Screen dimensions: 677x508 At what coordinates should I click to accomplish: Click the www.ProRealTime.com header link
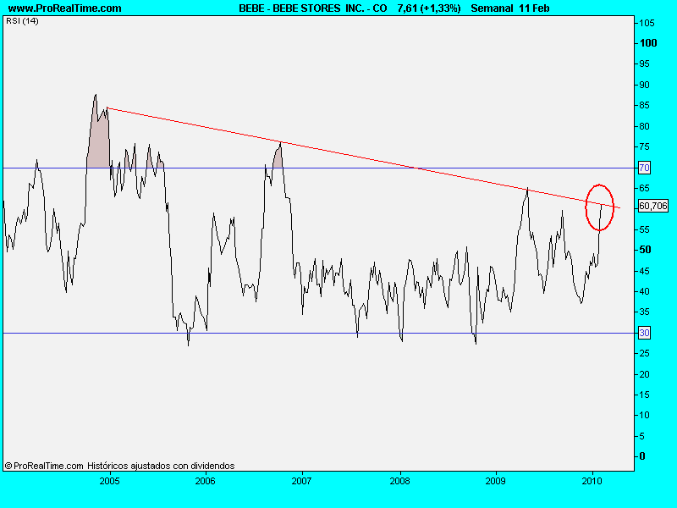tap(65, 8)
